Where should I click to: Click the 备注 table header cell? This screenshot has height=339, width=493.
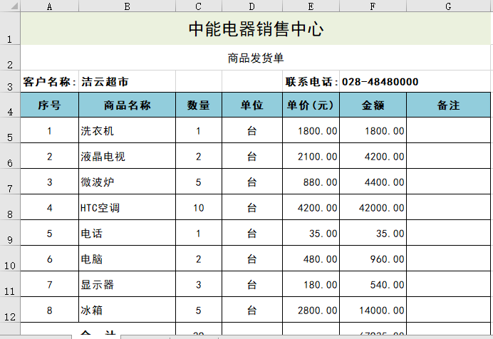[x=448, y=105]
